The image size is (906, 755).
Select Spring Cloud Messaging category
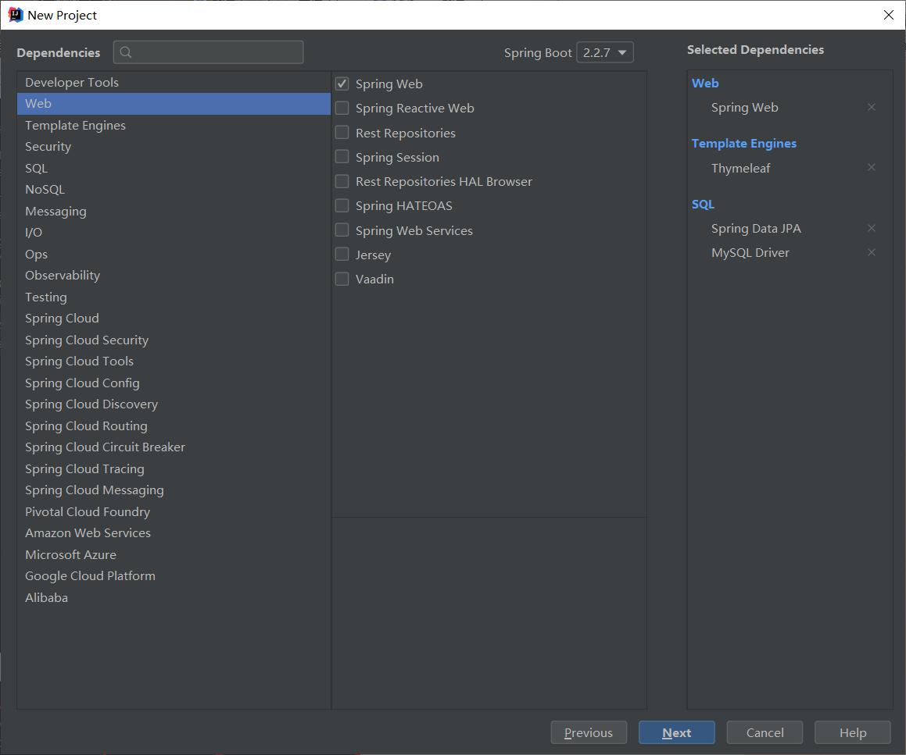pos(174,490)
